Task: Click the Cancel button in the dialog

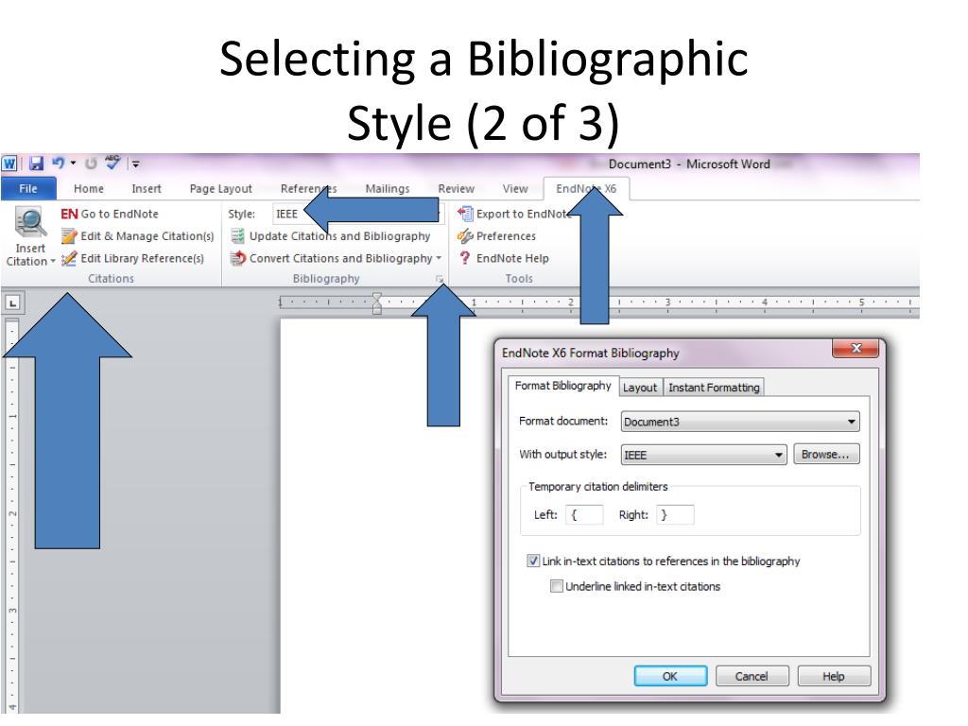Action: [752, 677]
